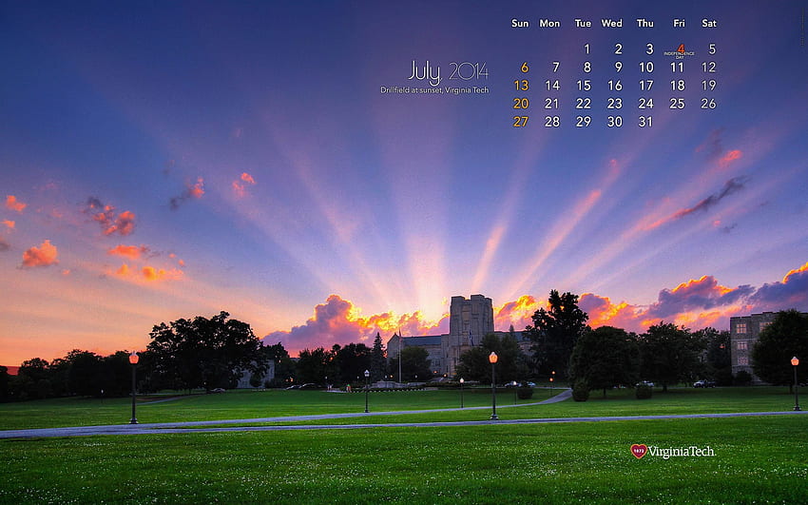Select calendar date 21

[552, 104]
